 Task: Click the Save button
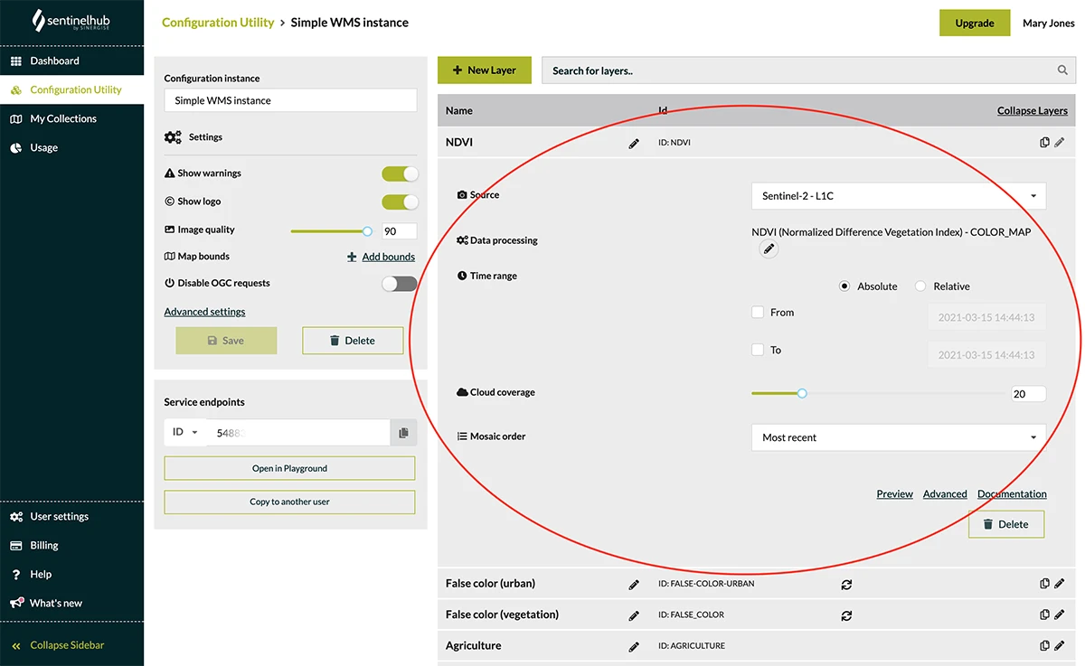[226, 341]
